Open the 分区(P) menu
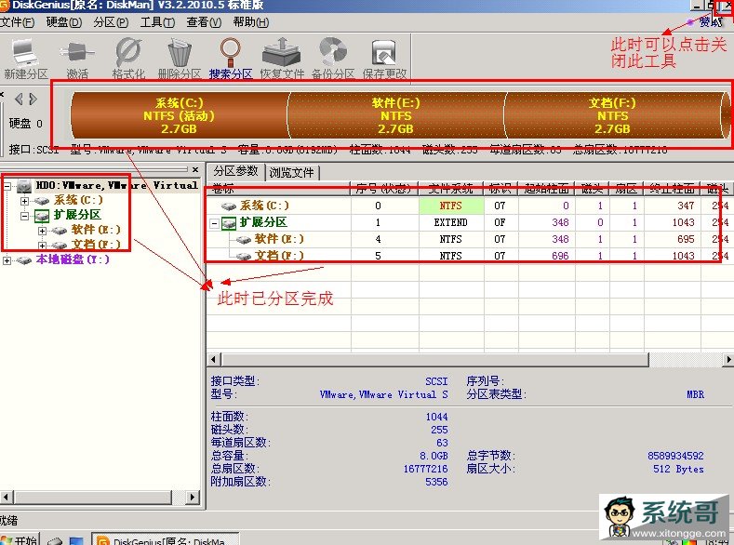The image size is (734, 545). 111,22
